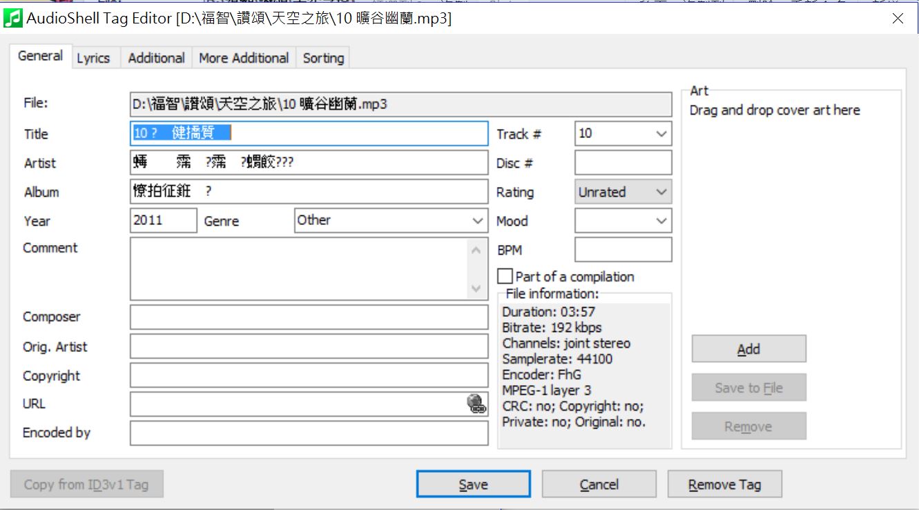Open the More Additional tab
This screenshot has width=919, height=510.
(x=244, y=58)
